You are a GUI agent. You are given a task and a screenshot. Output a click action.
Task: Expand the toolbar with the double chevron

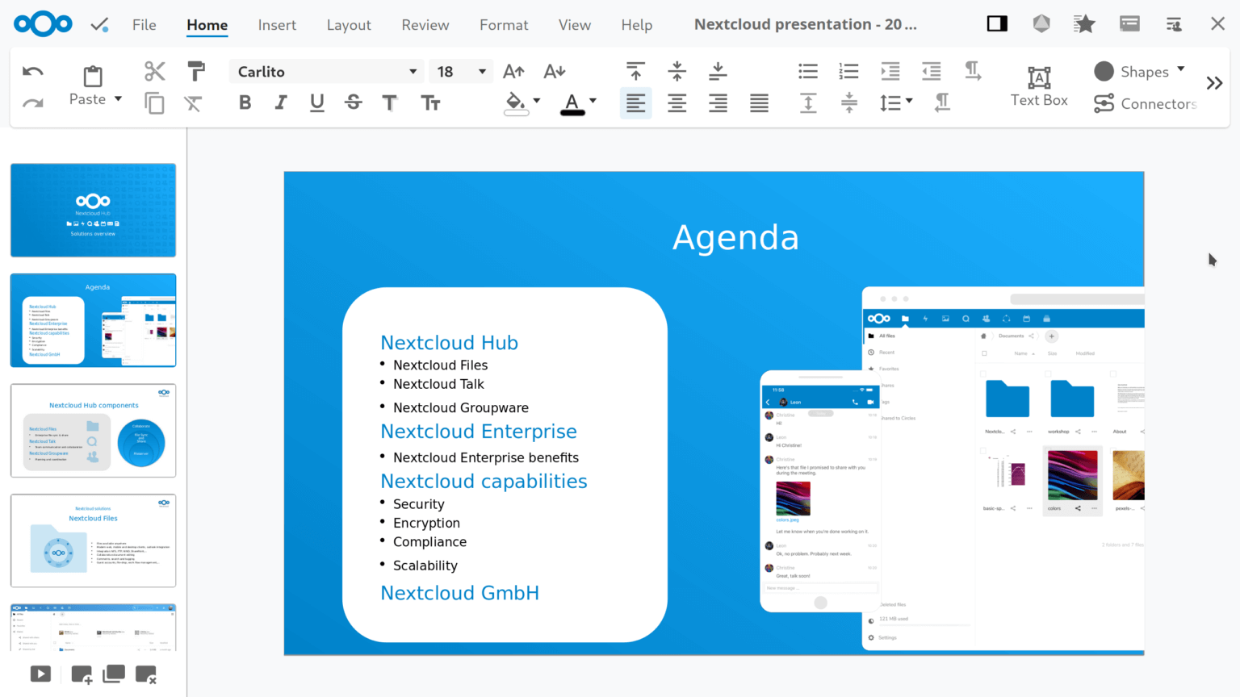(1214, 82)
